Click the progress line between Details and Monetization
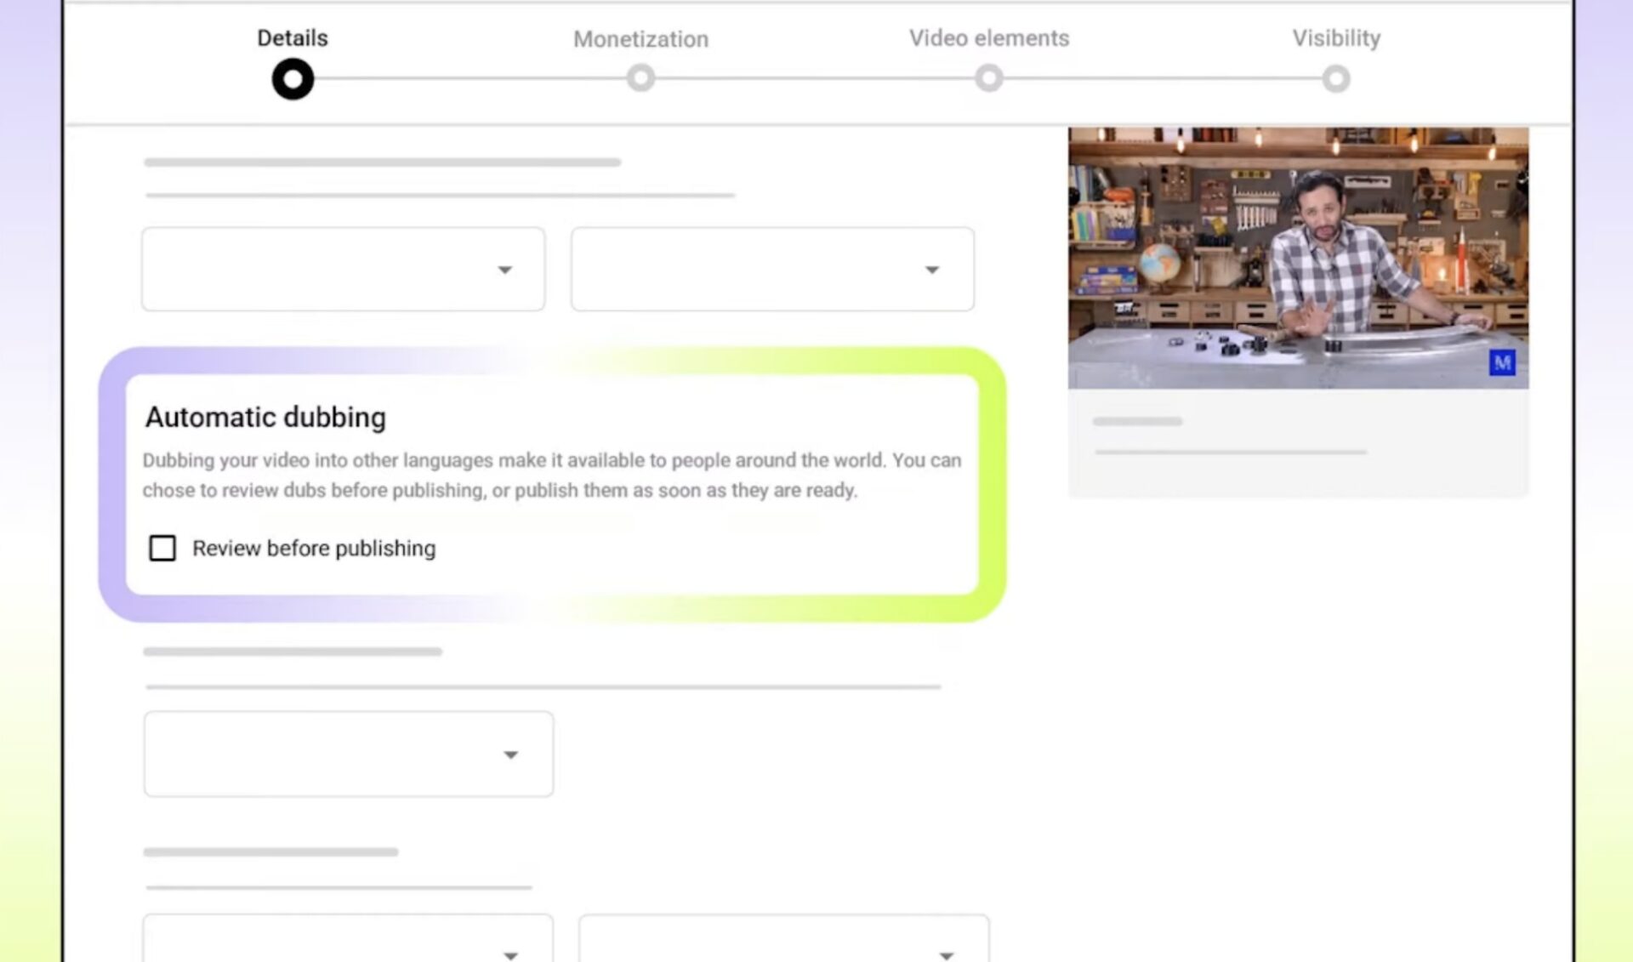The width and height of the screenshot is (1633, 962). coord(466,78)
